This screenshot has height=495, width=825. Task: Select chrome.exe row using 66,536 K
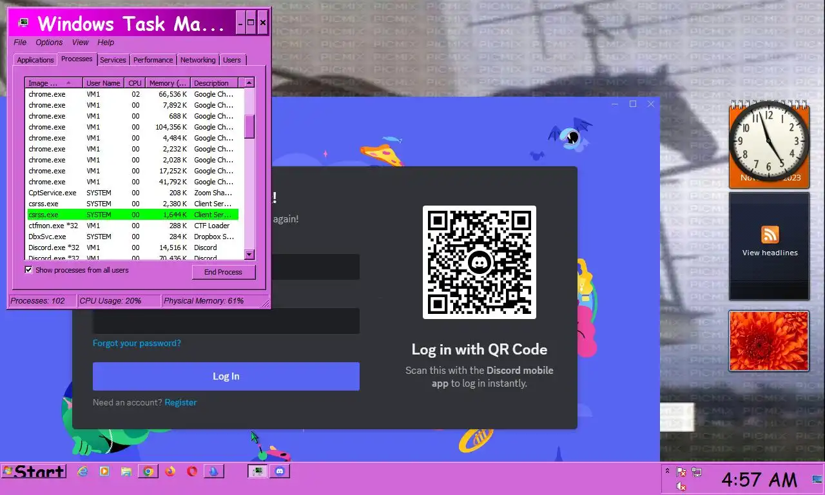click(x=133, y=94)
